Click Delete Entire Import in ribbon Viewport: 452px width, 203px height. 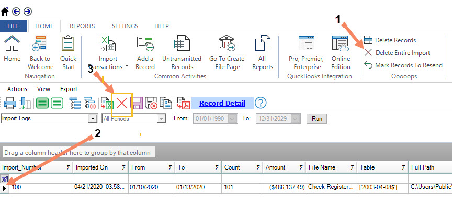coord(397,53)
